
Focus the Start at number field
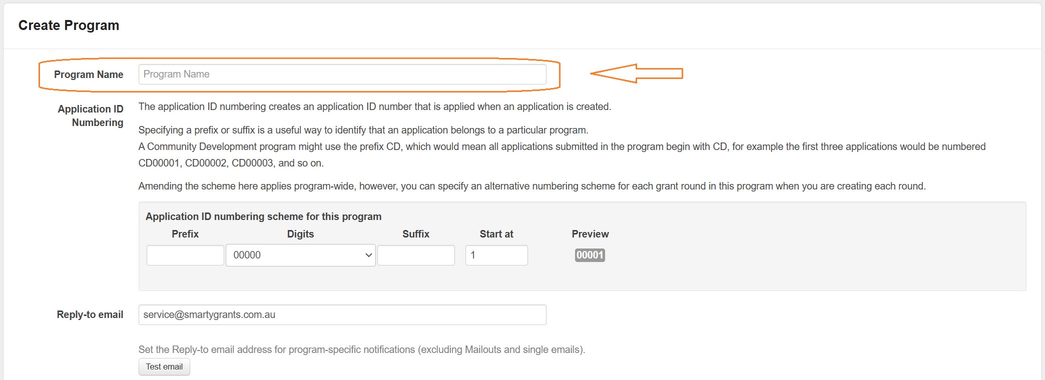pyautogui.click(x=496, y=255)
